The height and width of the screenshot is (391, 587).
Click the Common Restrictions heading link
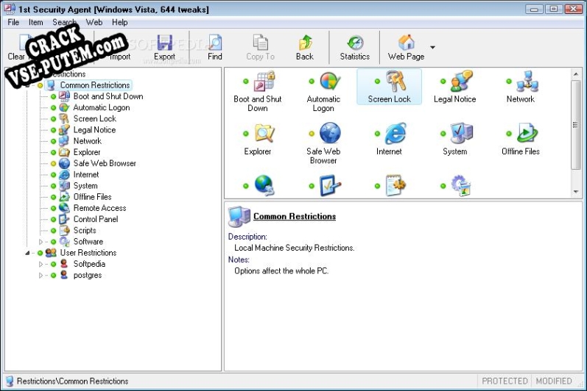(x=295, y=216)
